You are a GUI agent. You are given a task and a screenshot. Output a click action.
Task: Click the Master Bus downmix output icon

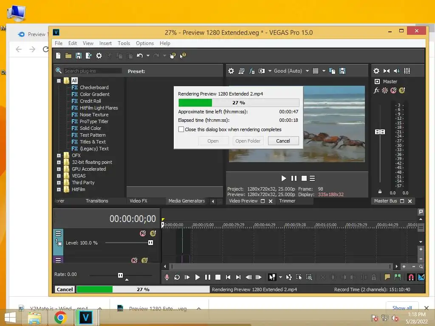click(387, 71)
